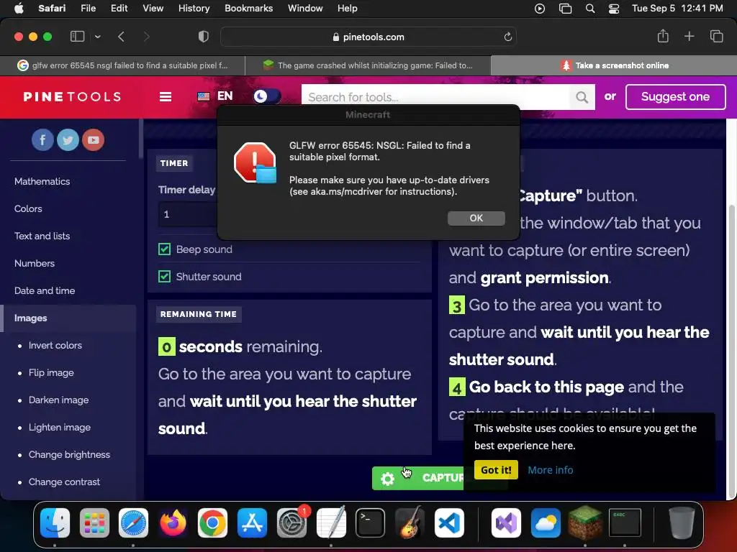Viewport: 737px width, 552px height.
Task: Click the Suggest one button
Action: pyautogui.click(x=675, y=97)
